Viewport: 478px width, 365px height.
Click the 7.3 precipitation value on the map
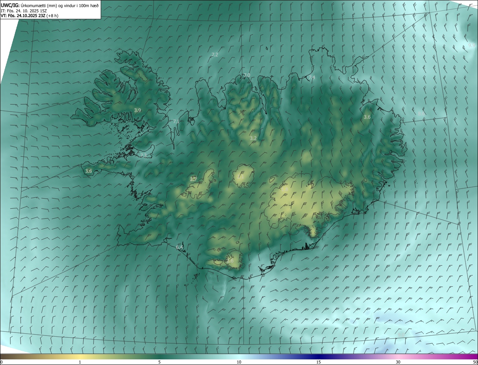click(143, 155)
